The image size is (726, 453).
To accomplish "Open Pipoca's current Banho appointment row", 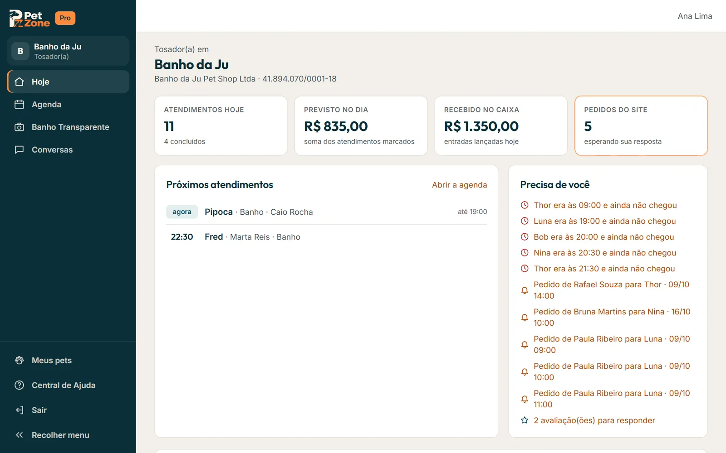I will click(x=327, y=212).
